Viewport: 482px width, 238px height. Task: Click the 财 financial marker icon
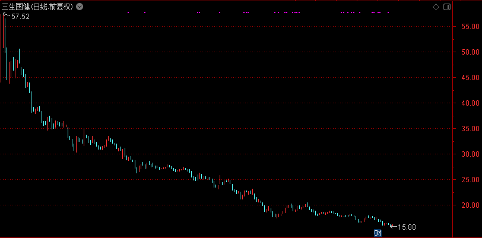click(x=377, y=232)
